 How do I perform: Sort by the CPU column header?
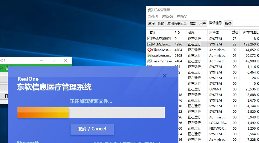pos(234,33)
